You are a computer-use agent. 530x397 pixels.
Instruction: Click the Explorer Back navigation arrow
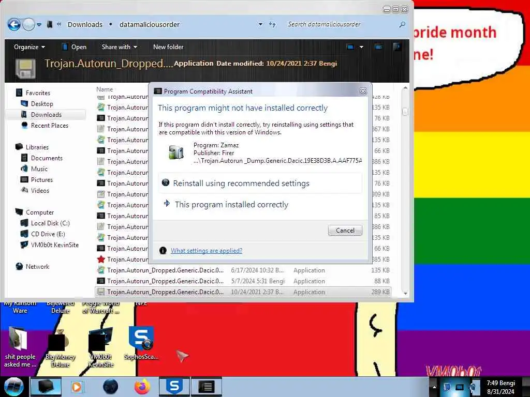pos(14,24)
